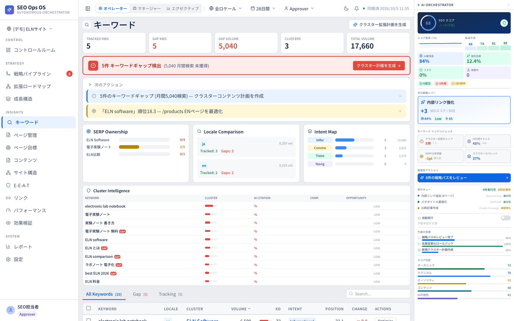The width and height of the screenshot is (514, 321).
Task: Collapse the sidebar panel icon
Action: pyautogui.click(x=88, y=8)
